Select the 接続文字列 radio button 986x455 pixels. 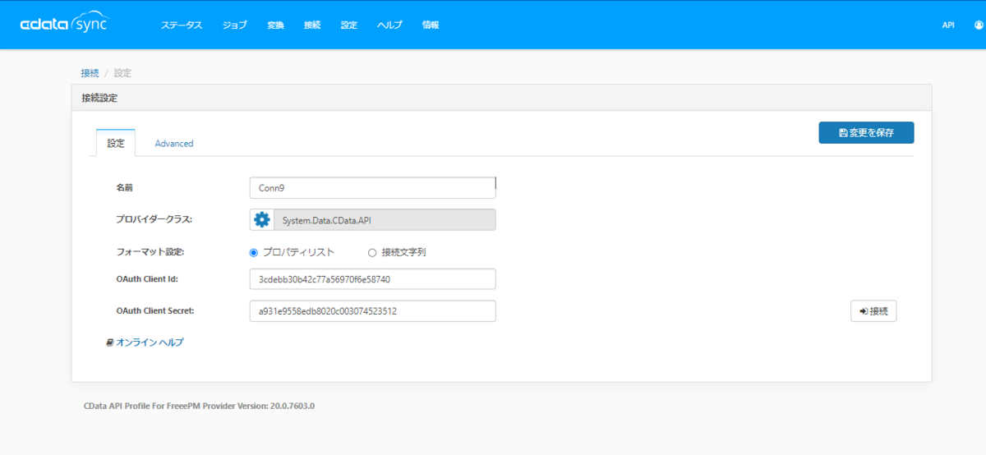point(372,252)
